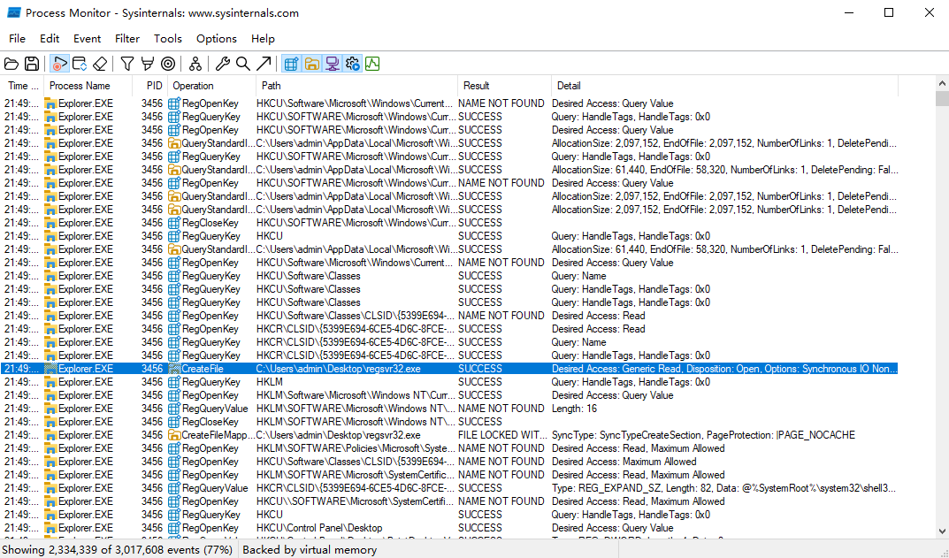The height and width of the screenshot is (558, 949).
Task: Open the Filter funnel icon
Action: [127, 64]
